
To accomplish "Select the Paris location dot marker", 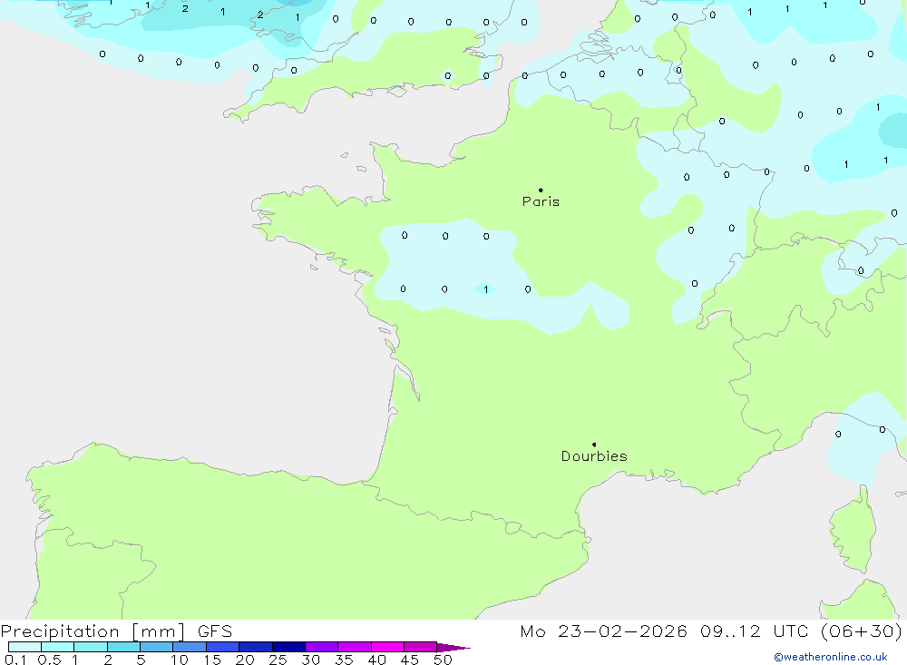I will tap(541, 190).
